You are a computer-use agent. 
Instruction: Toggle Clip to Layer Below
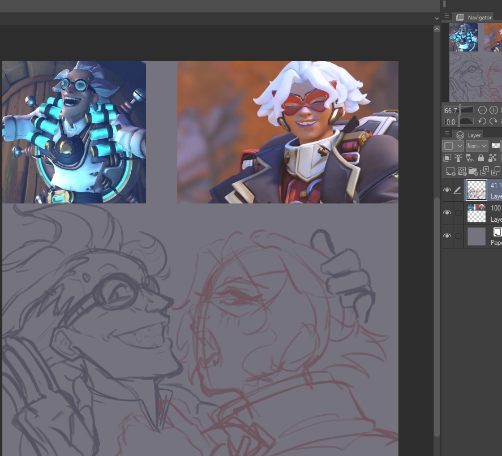pyautogui.click(x=447, y=157)
